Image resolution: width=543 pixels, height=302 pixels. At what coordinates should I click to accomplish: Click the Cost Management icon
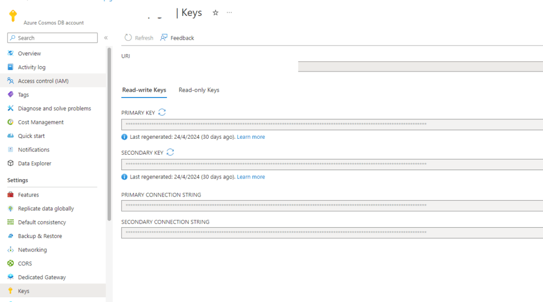(x=11, y=122)
